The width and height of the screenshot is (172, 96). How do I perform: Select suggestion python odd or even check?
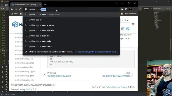click(71, 46)
